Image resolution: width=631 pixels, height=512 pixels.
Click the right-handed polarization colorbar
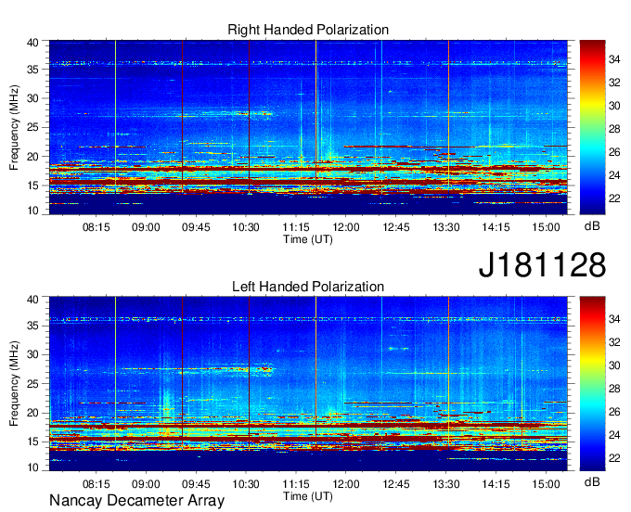[x=592, y=127]
